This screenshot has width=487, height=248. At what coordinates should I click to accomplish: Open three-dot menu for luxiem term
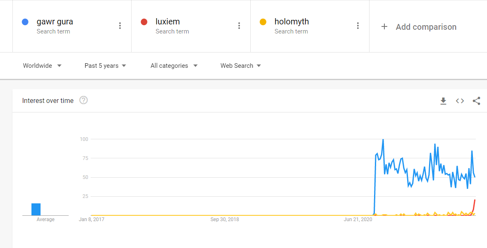239,26
